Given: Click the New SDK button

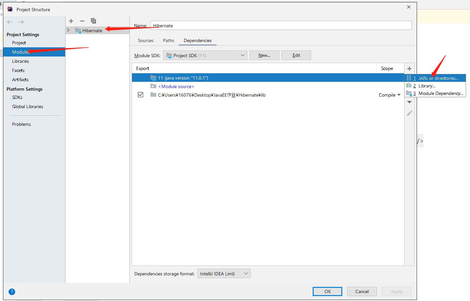Looking at the screenshot, I should (x=264, y=55).
